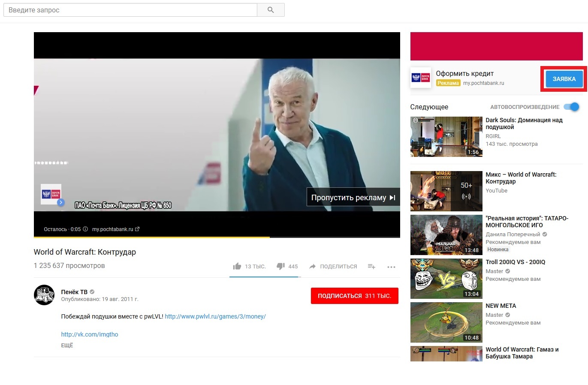588x385 pixels.
Task: Click the search magnifier button
Action: point(271,10)
